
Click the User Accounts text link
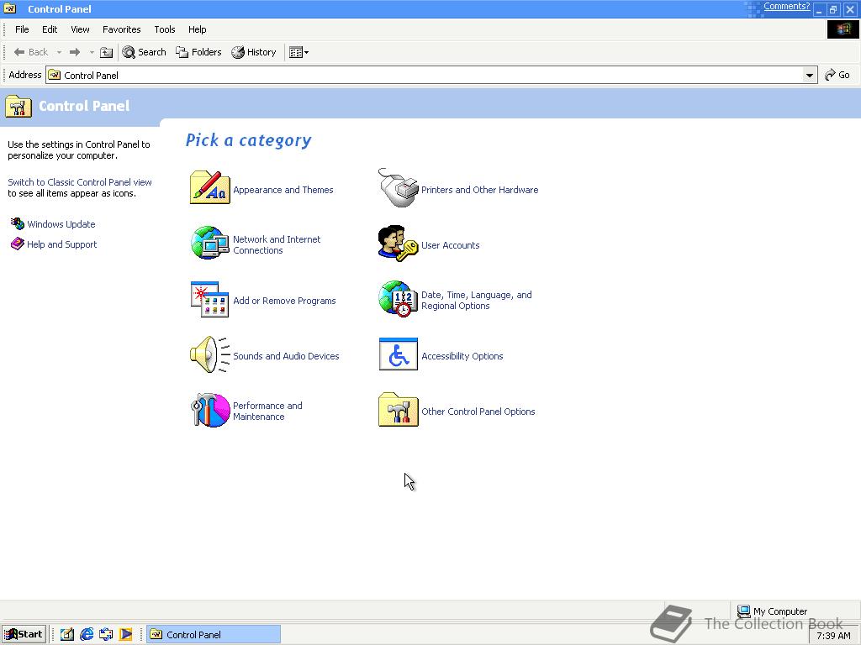pyautogui.click(x=451, y=245)
